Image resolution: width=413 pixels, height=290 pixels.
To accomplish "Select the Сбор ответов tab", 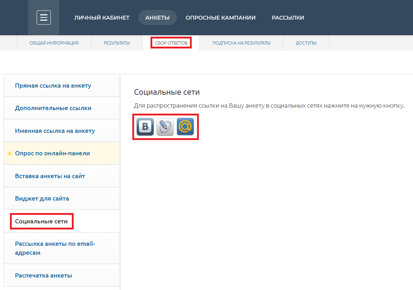I will pos(171,43).
